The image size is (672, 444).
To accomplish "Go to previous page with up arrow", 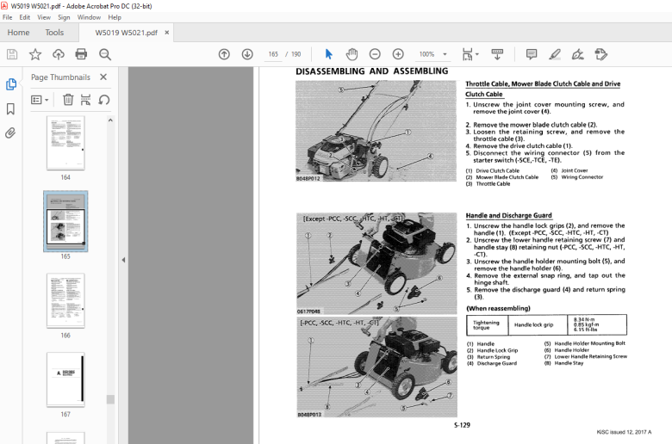I will point(224,54).
